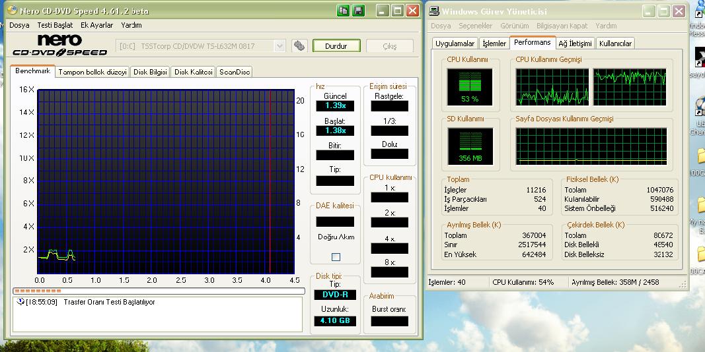Screen dimensions: 705x352
Task: Click the info icon next to the log entry
Action: point(20,302)
